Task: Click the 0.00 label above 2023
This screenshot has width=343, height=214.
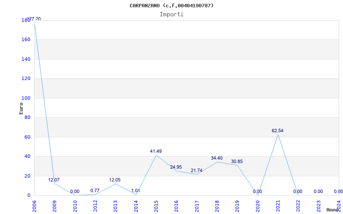Action: tap(318, 191)
